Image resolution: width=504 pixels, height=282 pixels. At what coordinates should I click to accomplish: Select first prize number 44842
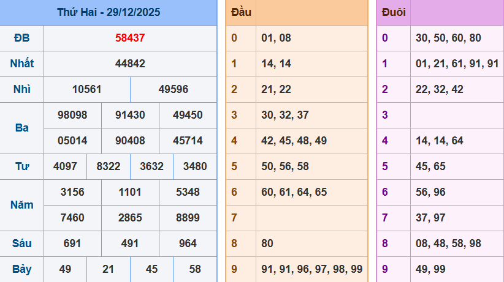coord(130,64)
